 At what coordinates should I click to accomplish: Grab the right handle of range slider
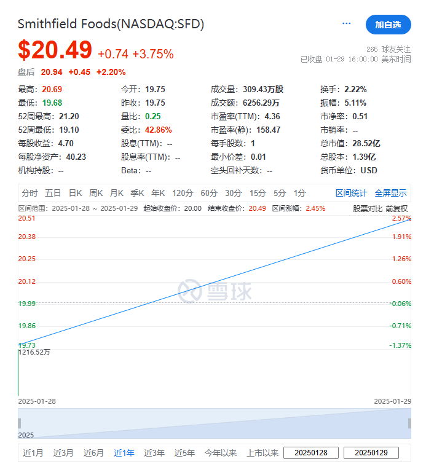click(409, 423)
